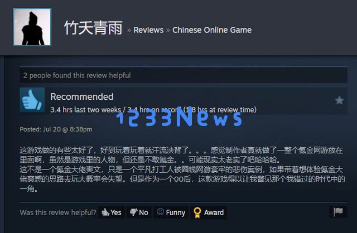Image resolution: width=357 pixels, height=233 pixels.
Task: Click the thumbs-down icon in No button
Action: click(134, 212)
